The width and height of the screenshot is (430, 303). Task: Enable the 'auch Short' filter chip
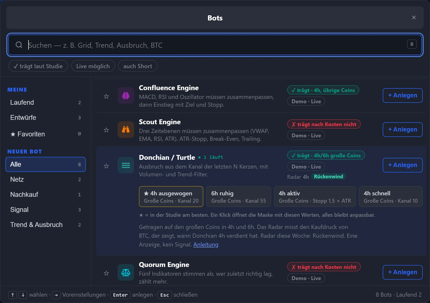point(138,66)
